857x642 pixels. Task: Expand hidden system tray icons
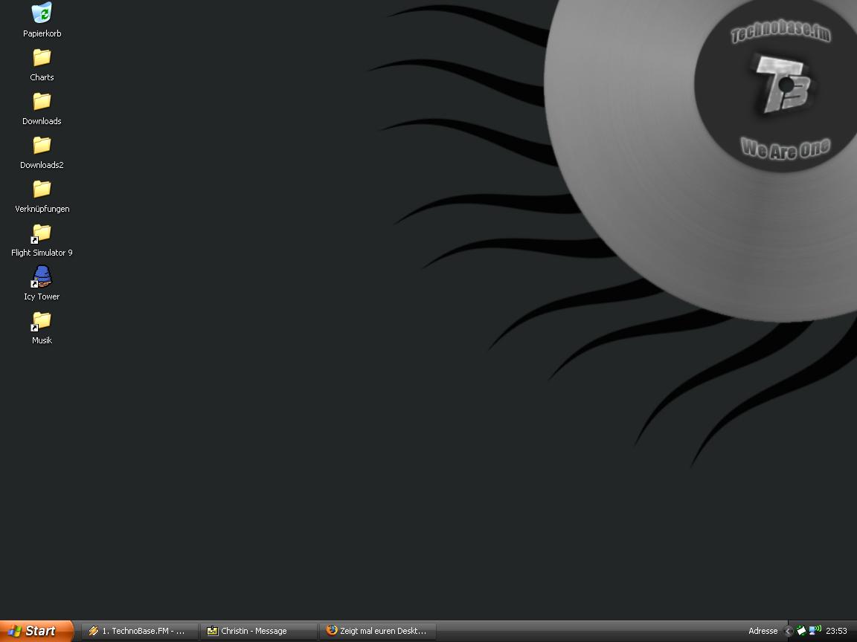[788, 631]
